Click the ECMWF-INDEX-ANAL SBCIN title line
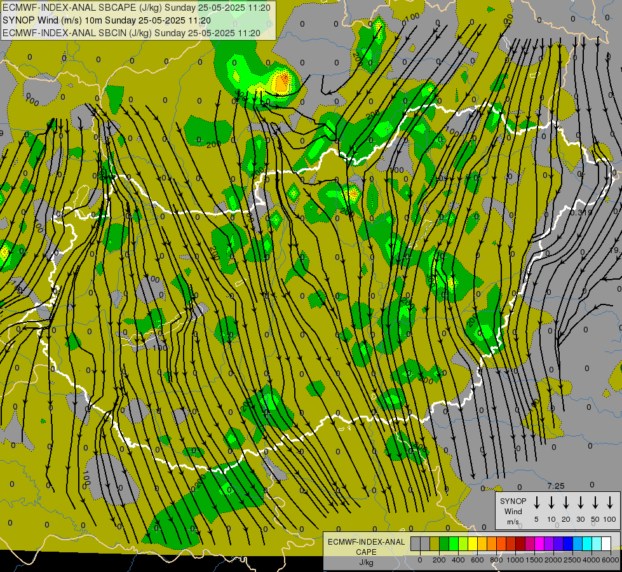Viewport: 622px width, 572px height. [132, 33]
